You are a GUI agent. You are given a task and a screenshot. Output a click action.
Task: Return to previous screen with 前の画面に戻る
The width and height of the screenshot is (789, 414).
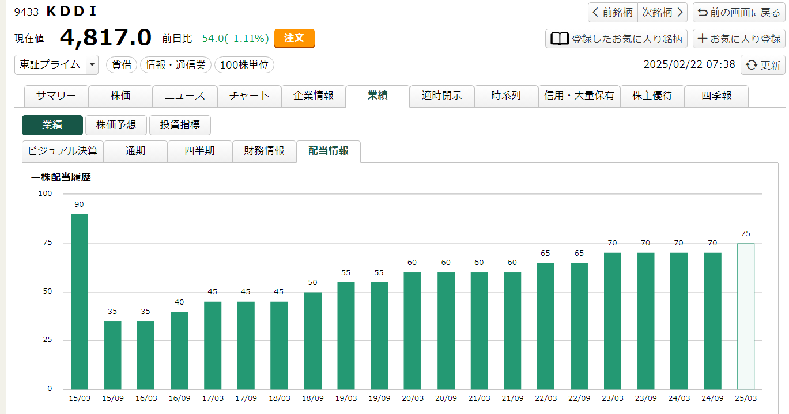(739, 12)
